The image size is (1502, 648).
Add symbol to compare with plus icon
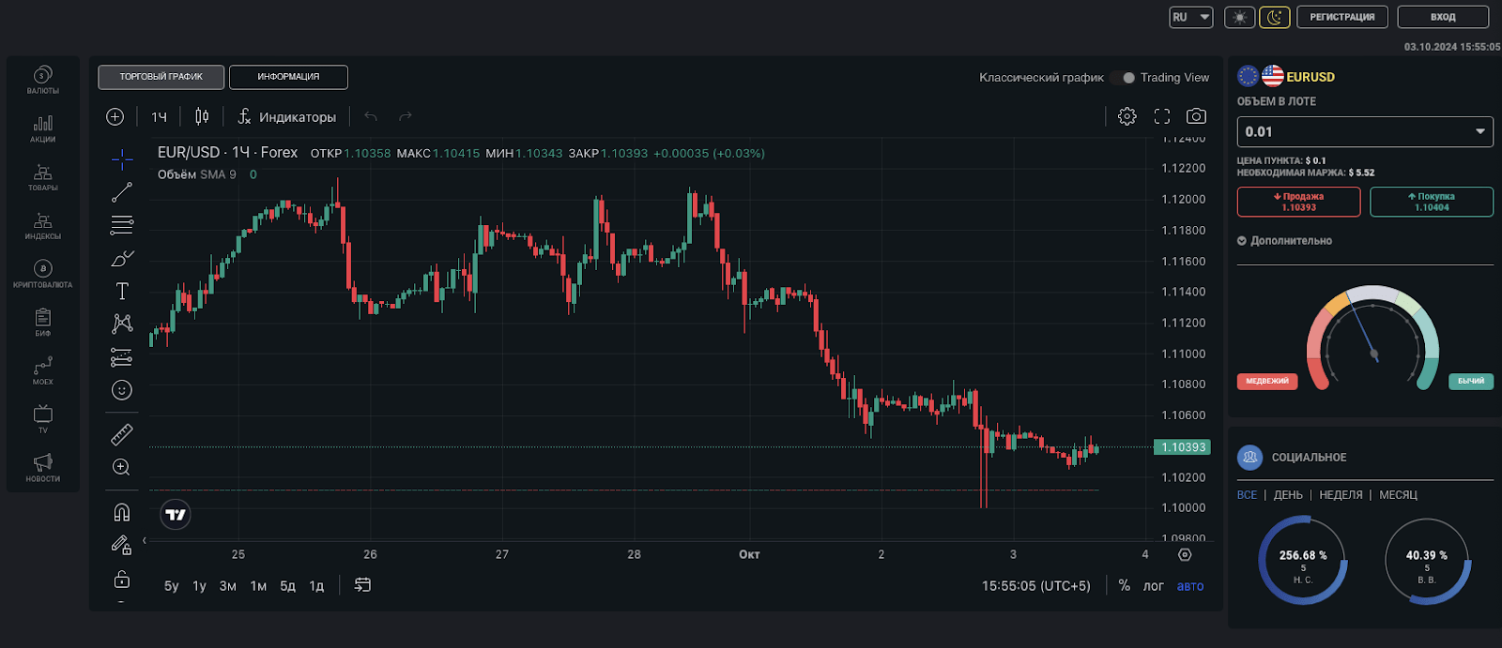115,116
